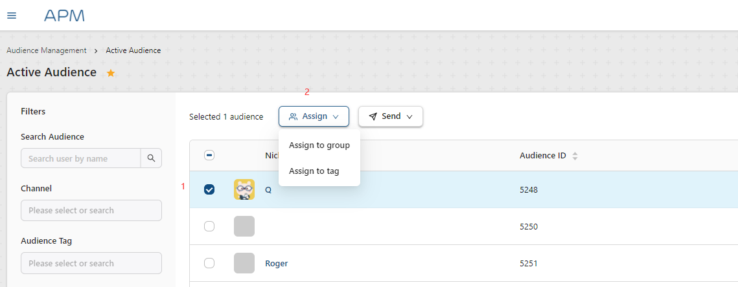Sort by Audience ID column arrows
Screen dimensions: 738x287
click(575, 156)
